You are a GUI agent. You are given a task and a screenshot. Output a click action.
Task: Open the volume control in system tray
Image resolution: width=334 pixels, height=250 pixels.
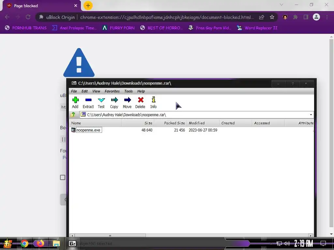tap(287, 243)
